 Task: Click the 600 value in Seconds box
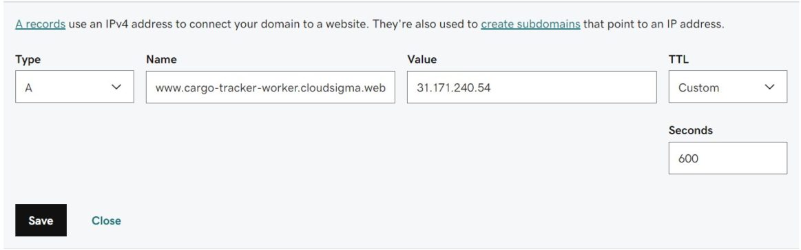688,158
